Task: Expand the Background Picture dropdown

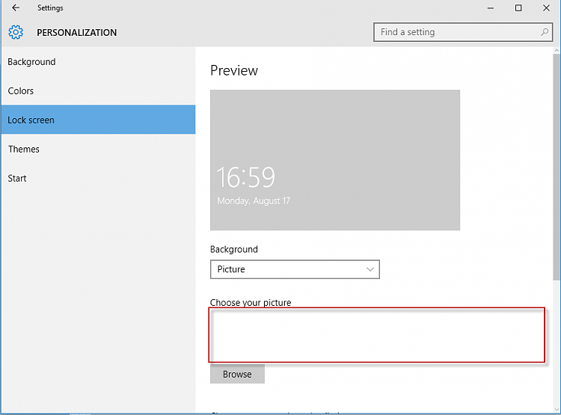Action: 295,269
